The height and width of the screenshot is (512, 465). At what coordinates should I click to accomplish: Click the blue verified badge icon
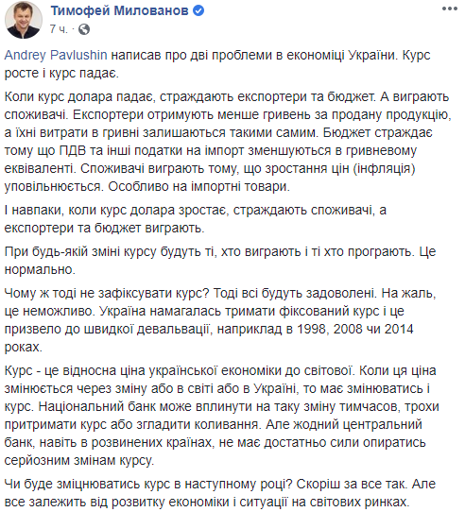click(198, 10)
